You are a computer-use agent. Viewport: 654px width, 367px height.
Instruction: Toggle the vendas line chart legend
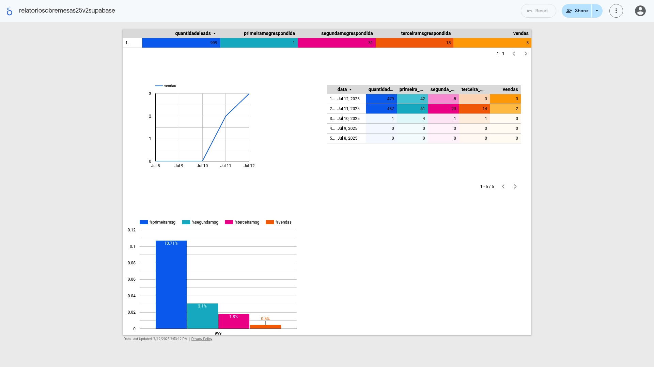[x=170, y=86]
